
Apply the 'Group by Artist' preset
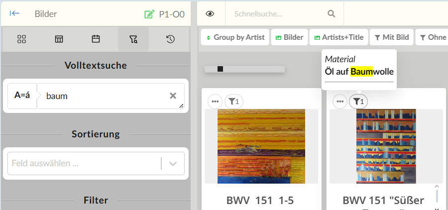point(235,37)
